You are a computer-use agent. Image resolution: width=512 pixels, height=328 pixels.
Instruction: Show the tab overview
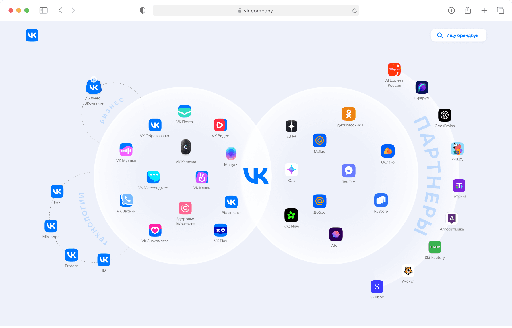[501, 11]
